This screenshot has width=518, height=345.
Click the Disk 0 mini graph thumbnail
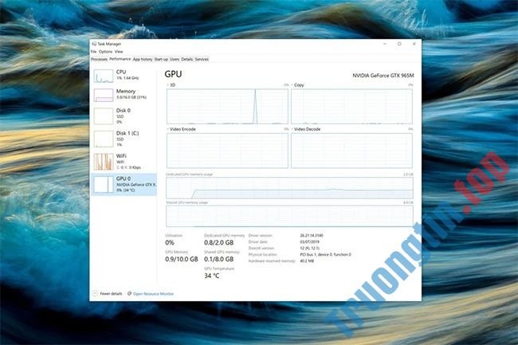pyautogui.click(x=104, y=116)
